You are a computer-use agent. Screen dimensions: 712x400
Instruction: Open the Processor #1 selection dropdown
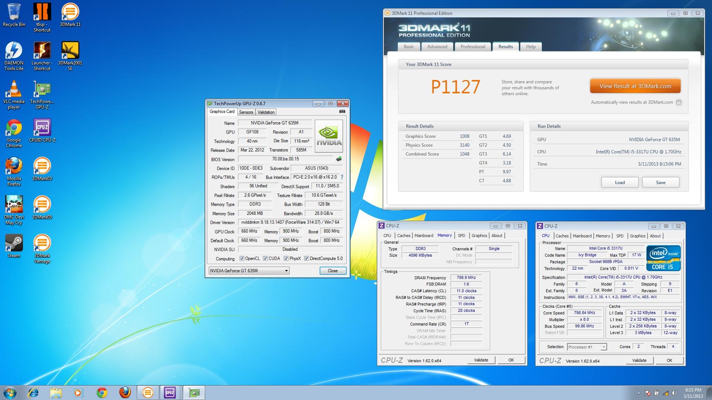click(587, 347)
